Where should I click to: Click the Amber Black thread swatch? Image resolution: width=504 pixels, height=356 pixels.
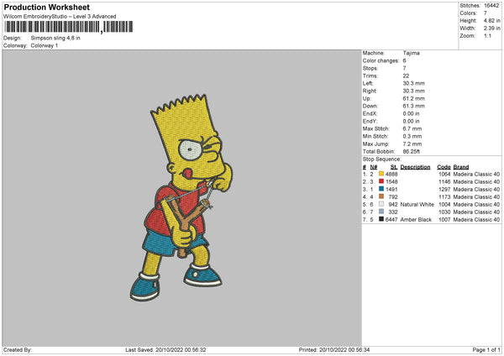pyautogui.click(x=381, y=219)
